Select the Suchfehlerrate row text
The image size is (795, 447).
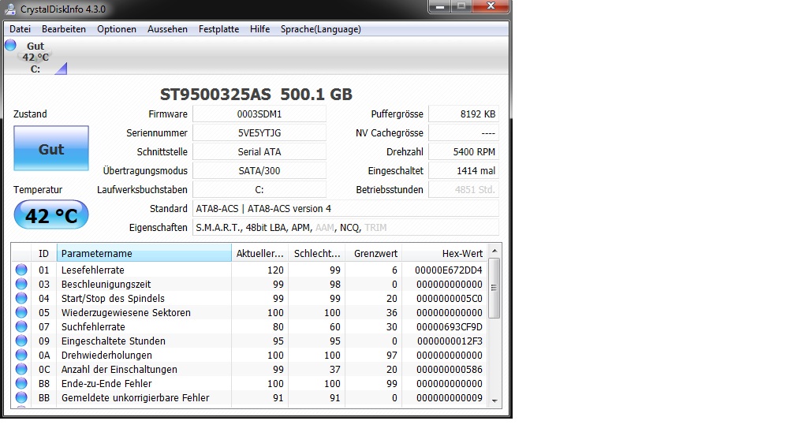pos(93,327)
